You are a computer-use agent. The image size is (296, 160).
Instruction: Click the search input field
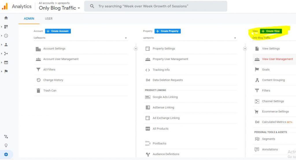click(156, 6)
